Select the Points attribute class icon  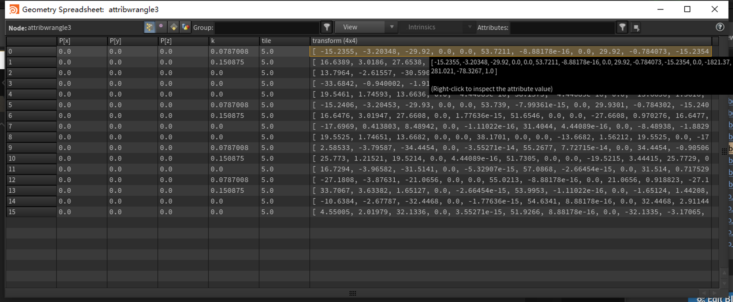[150, 27]
